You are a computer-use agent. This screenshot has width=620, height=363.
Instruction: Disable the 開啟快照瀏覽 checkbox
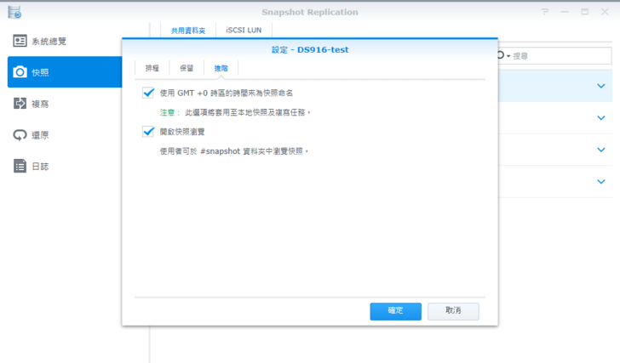pyautogui.click(x=149, y=132)
